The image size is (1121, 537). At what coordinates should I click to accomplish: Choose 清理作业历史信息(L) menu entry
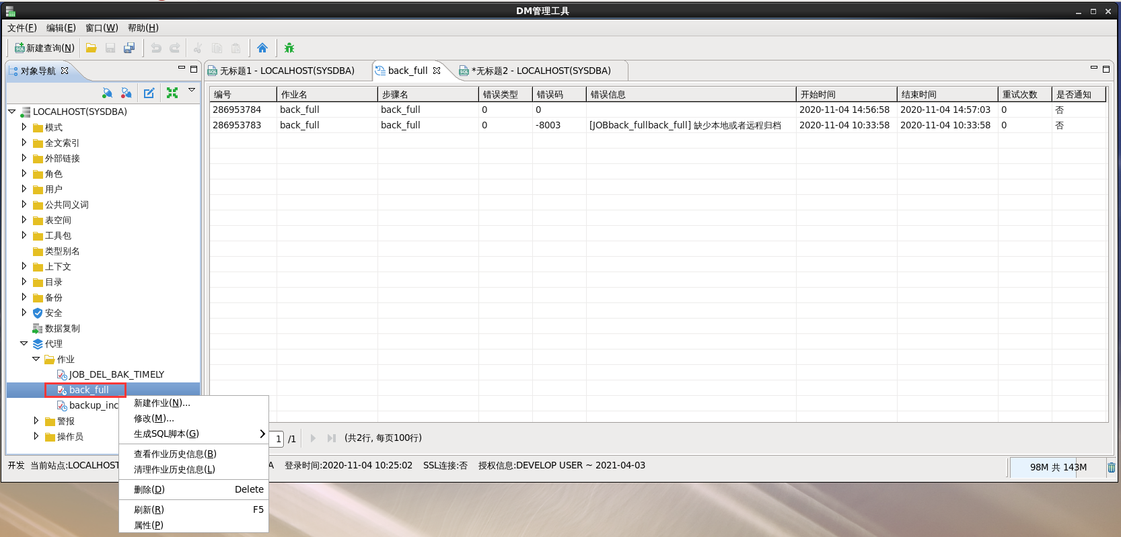pyautogui.click(x=194, y=469)
